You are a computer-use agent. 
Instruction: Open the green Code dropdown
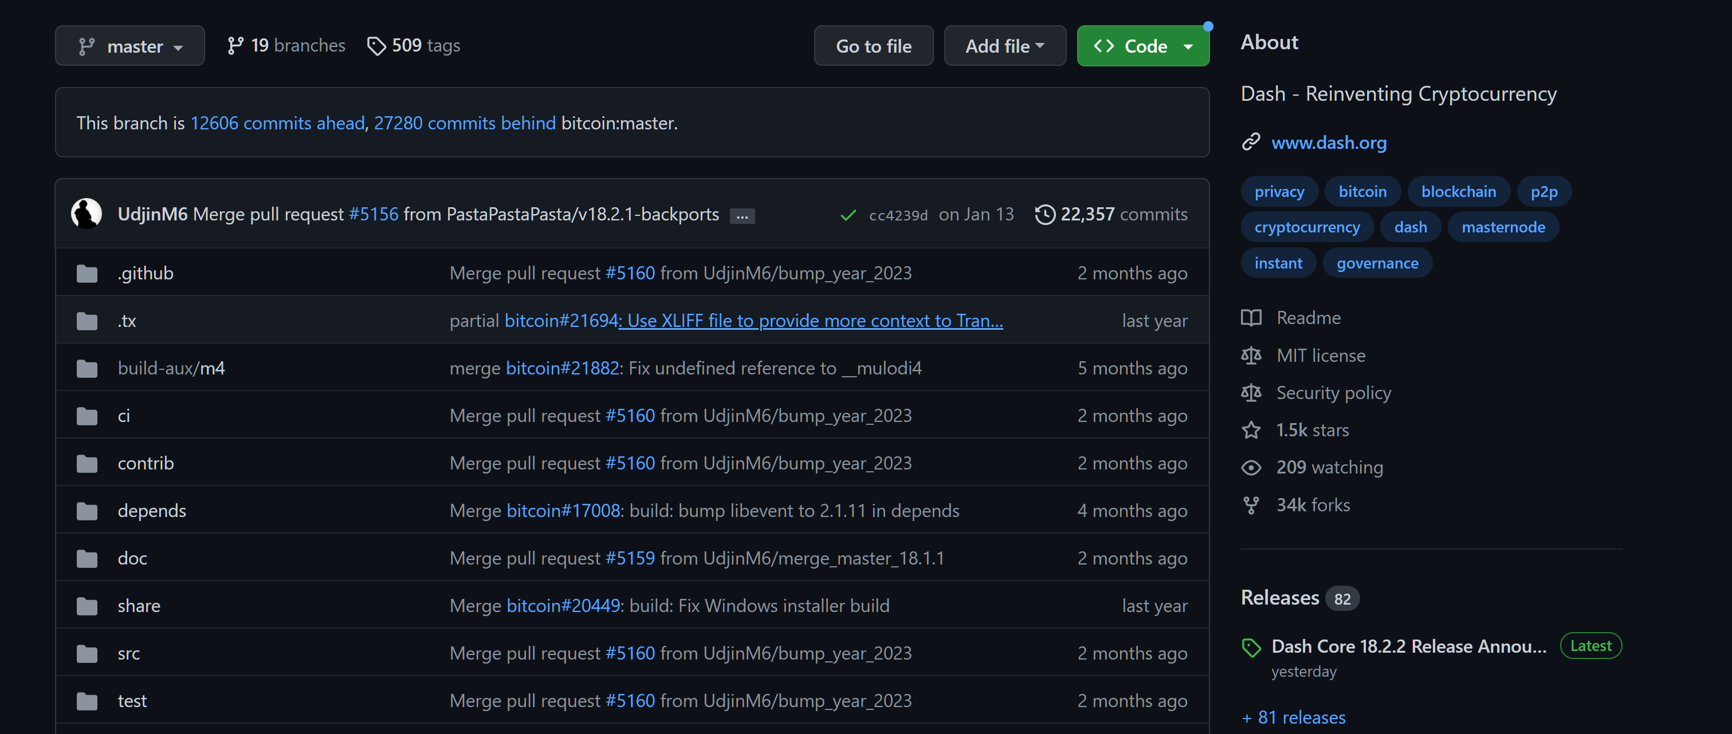[1143, 46]
